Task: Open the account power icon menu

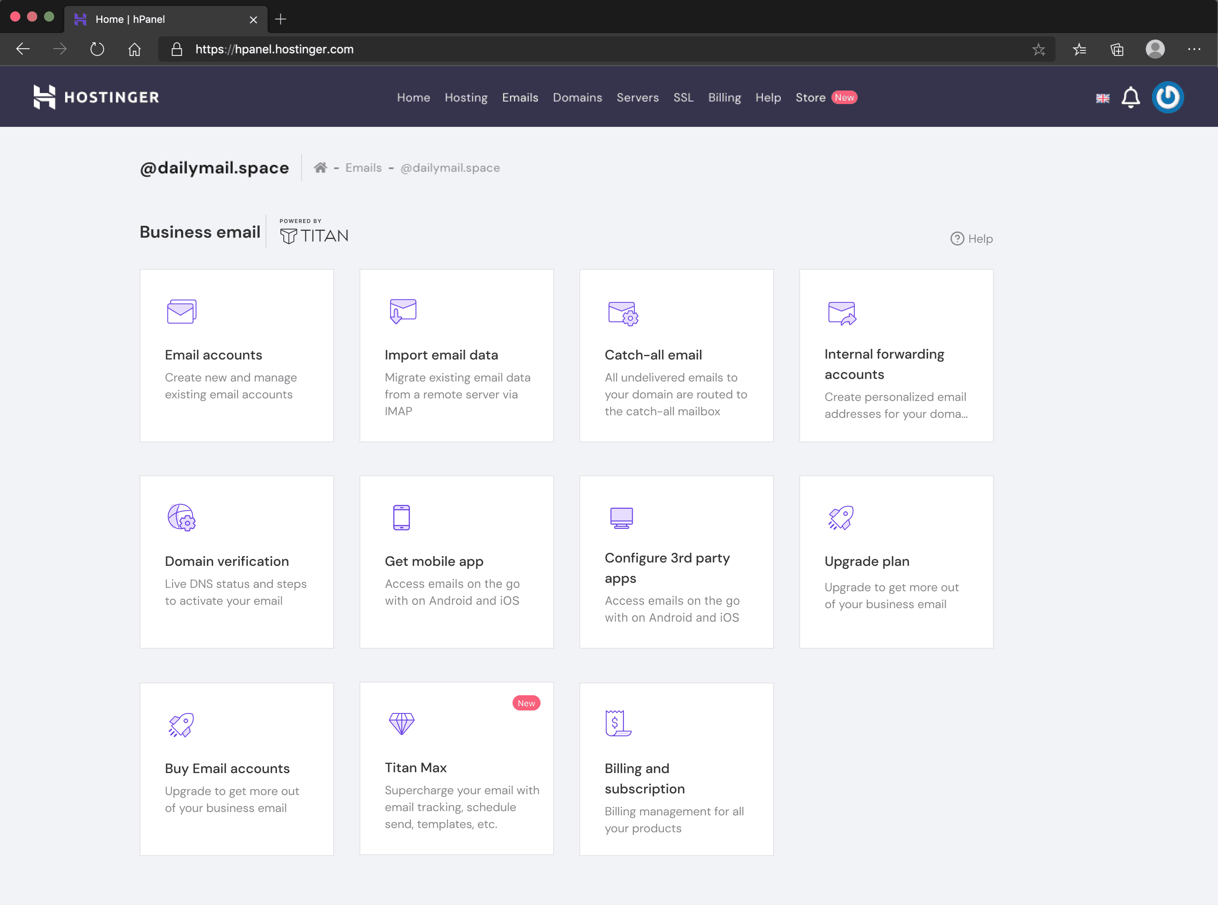Action: click(x=1168, y=98)
